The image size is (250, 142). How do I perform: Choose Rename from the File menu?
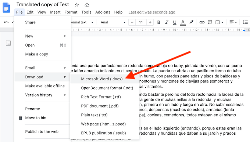coord(43,109)
